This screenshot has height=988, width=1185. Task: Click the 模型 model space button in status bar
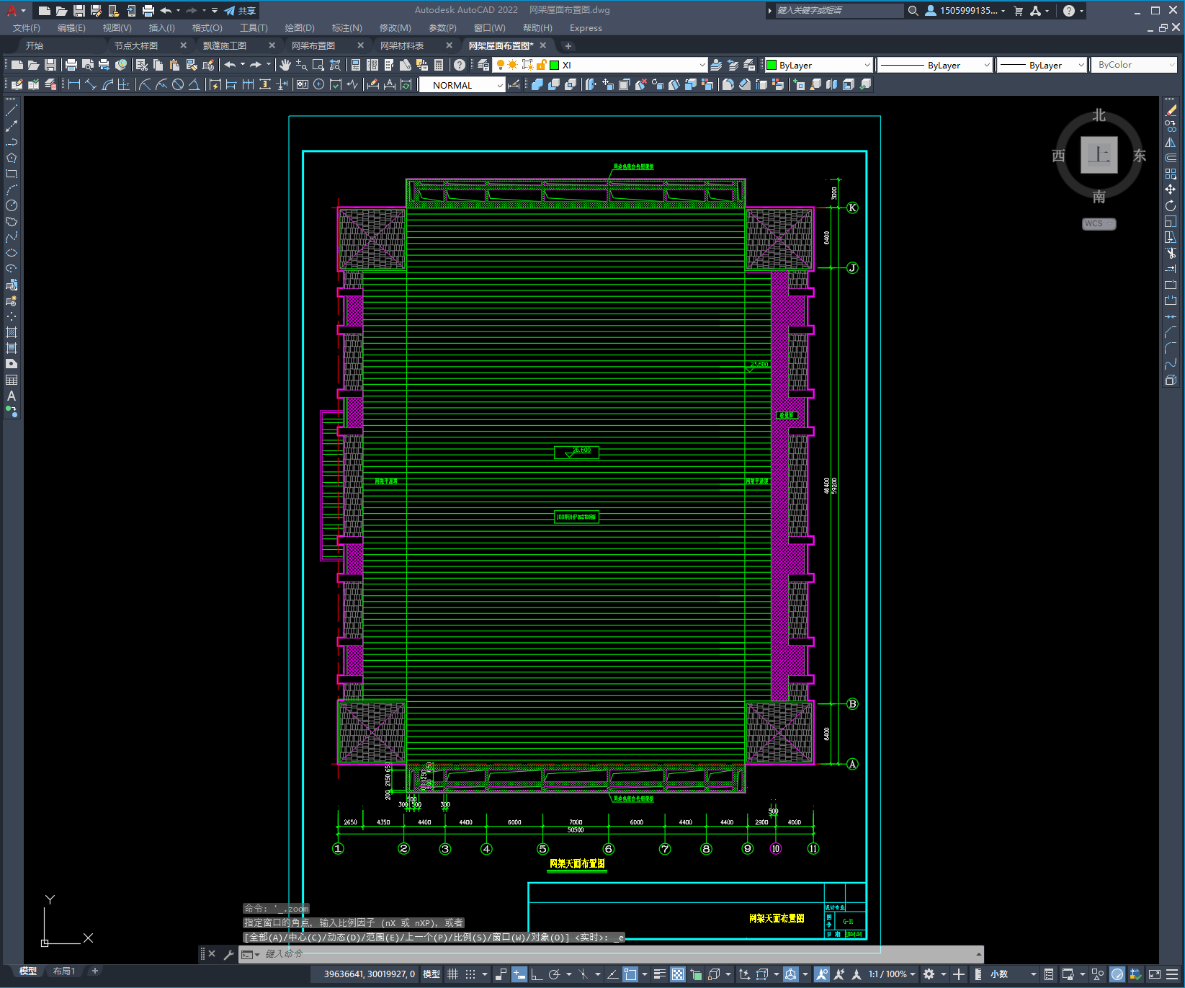[x=431, y=974]
